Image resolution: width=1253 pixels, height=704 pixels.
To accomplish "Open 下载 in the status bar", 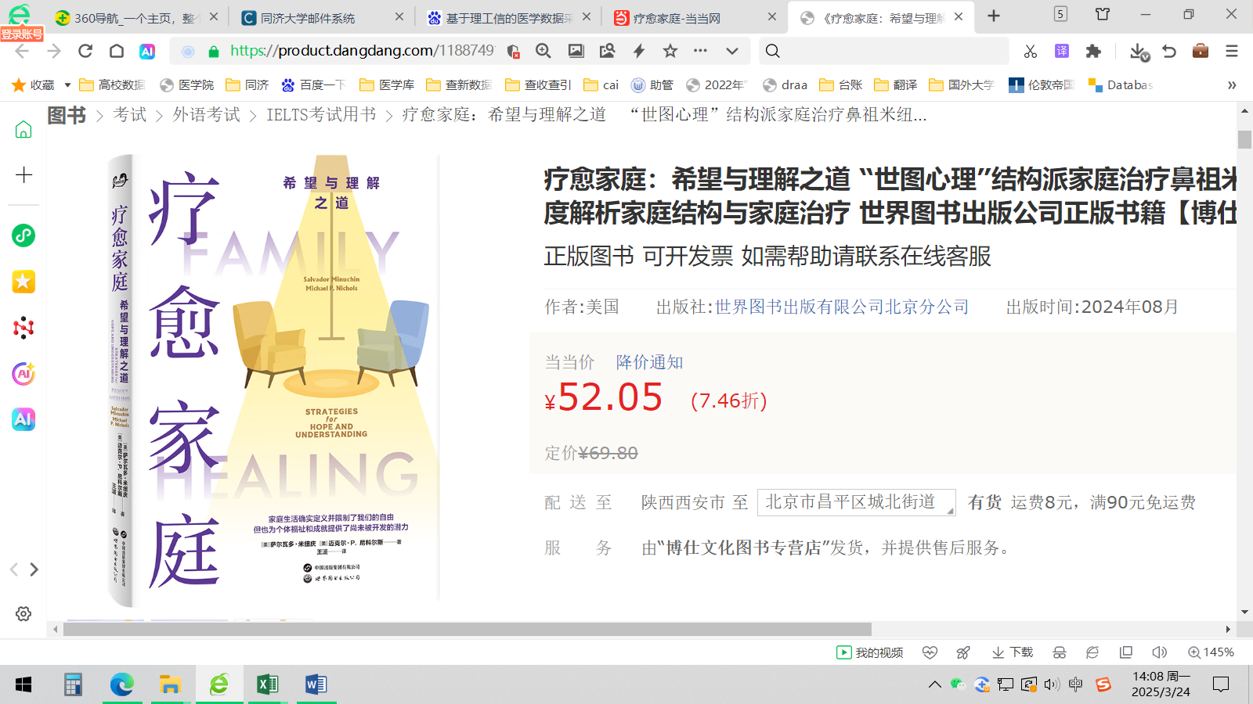I will pyautogui.click(x=1013, y=652).
